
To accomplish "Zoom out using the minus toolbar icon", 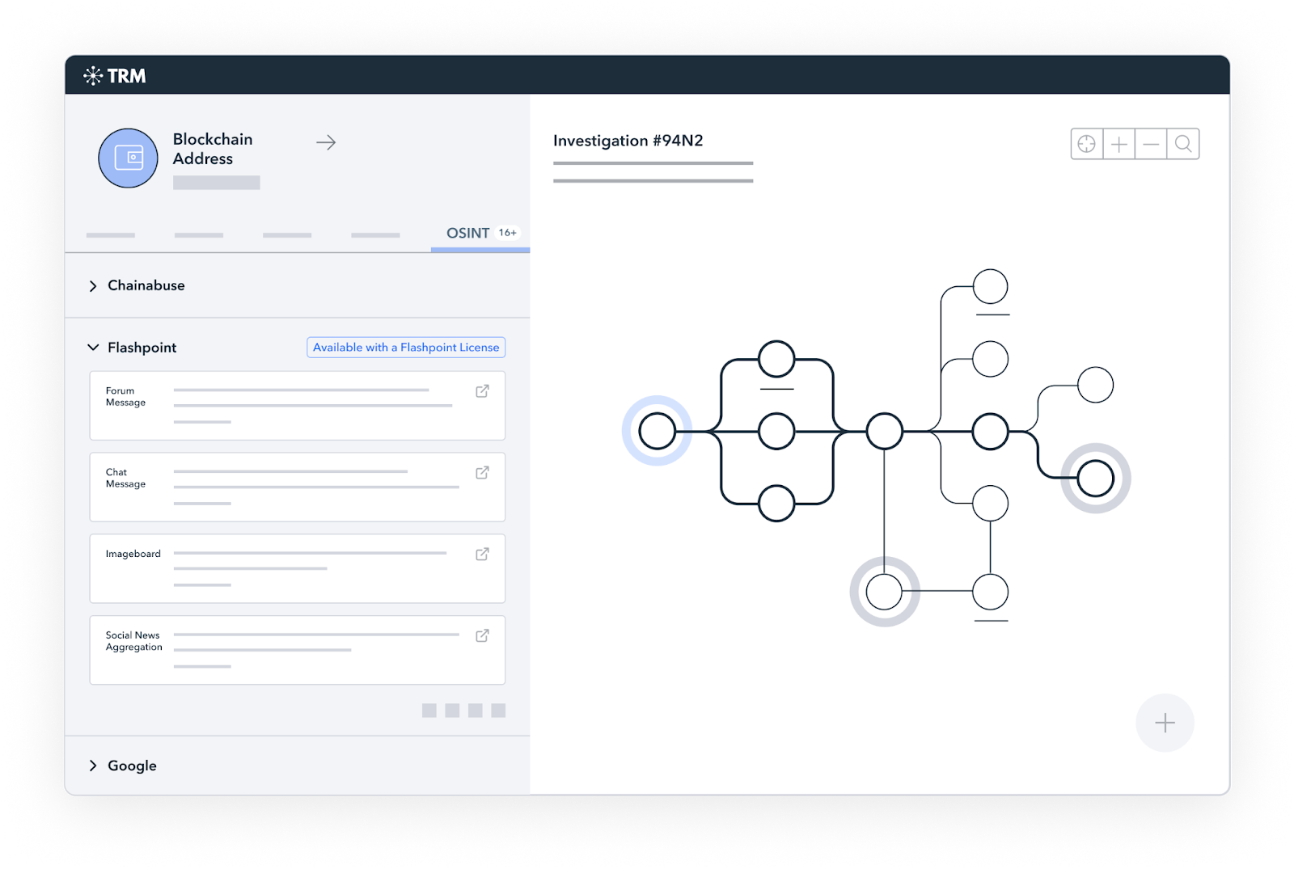I will click(1151, 144).
